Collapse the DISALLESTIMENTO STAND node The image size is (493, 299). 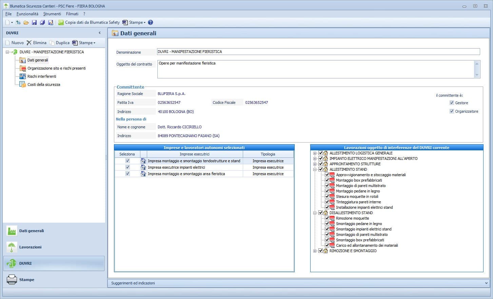pyautogui.click(x=315, y=213)
